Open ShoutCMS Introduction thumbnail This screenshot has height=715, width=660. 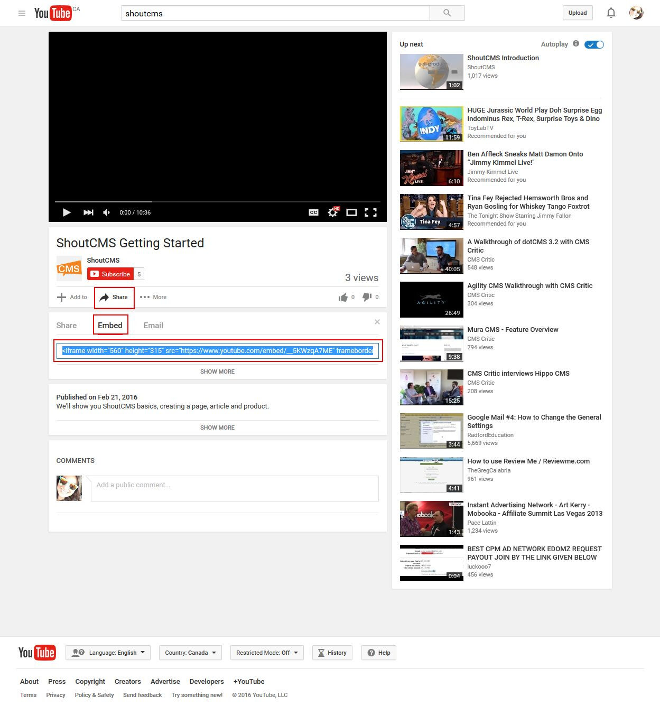431,71
